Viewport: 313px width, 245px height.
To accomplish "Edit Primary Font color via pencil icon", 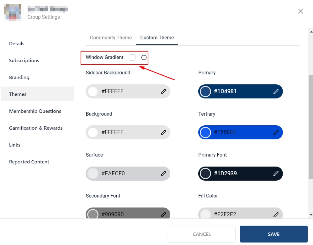I will [276, 173].
